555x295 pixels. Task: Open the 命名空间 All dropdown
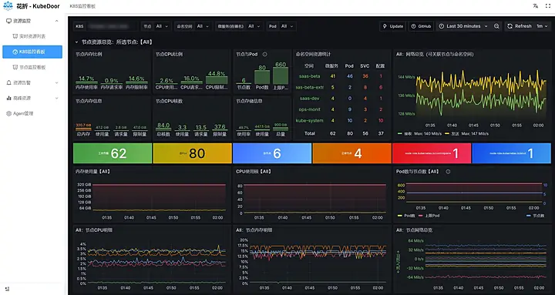coord(203,26)
